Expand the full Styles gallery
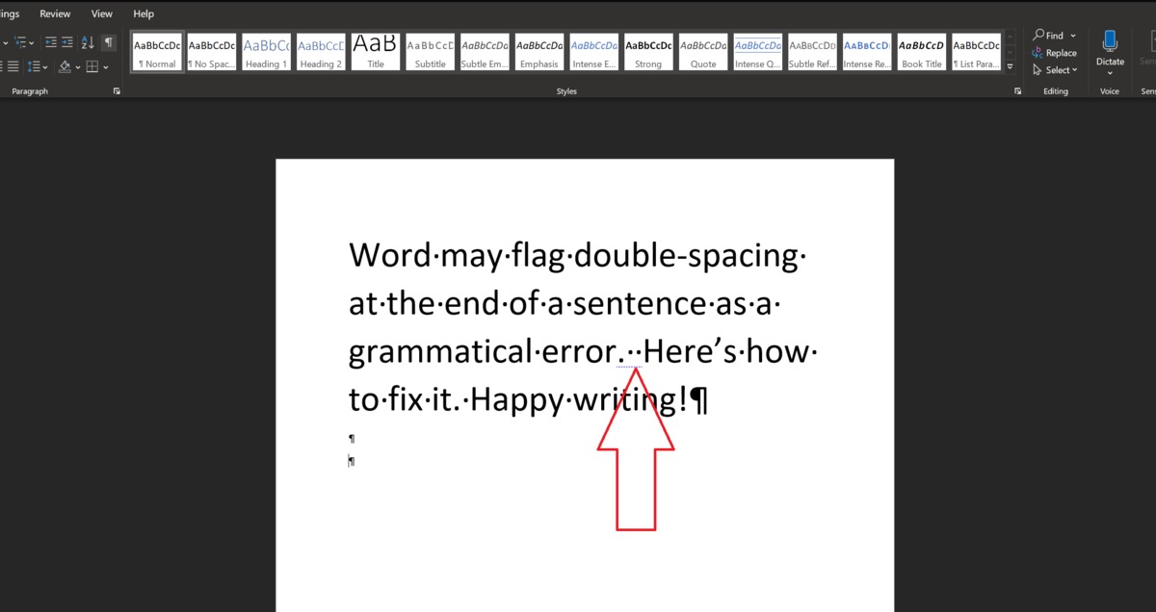This screenshot has height=612, width=1156. point(1011,66)
